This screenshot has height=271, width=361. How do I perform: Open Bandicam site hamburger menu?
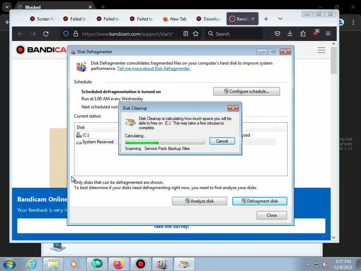coord(322,50)
